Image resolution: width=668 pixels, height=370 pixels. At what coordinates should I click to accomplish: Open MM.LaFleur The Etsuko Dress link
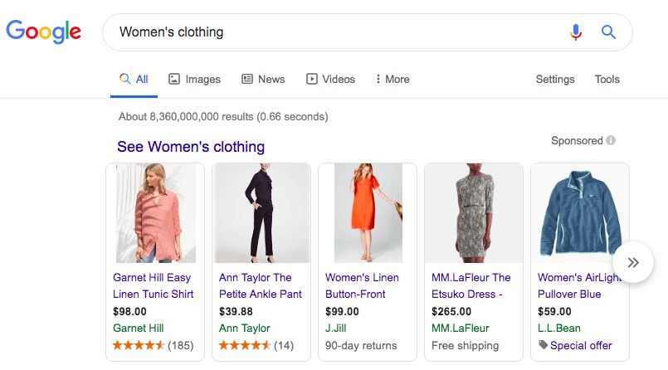tap(471, 285)
